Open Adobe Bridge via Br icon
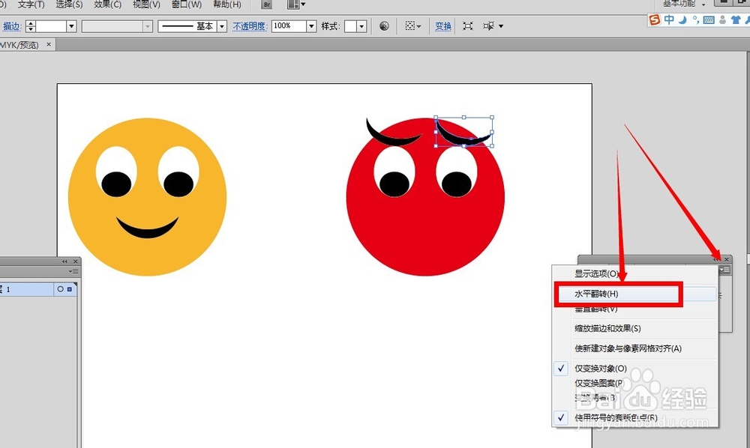 (x=267, y=4)
